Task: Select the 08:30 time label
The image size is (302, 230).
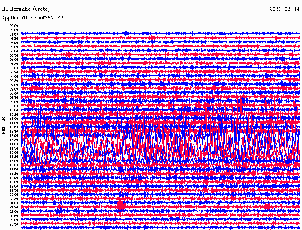Action: [14, 98]
